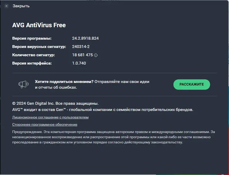
Task: Click the Количество сигнатур label
Action: 33,55
